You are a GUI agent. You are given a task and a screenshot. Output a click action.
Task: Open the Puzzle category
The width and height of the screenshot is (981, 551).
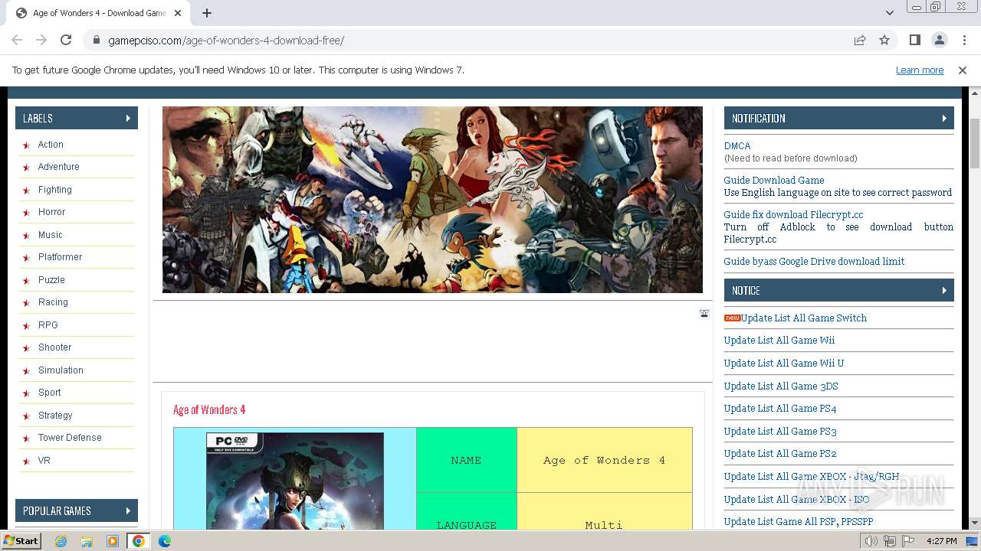coord(51,280)
